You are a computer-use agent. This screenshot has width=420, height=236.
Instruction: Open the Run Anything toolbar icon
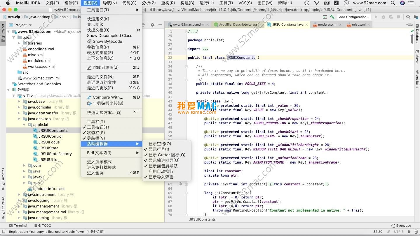325,17
